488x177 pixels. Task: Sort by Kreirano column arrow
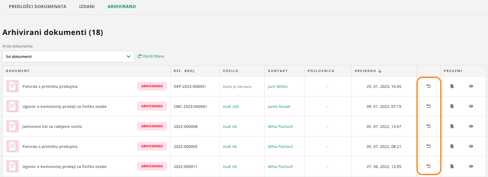[x=380, y=71]
